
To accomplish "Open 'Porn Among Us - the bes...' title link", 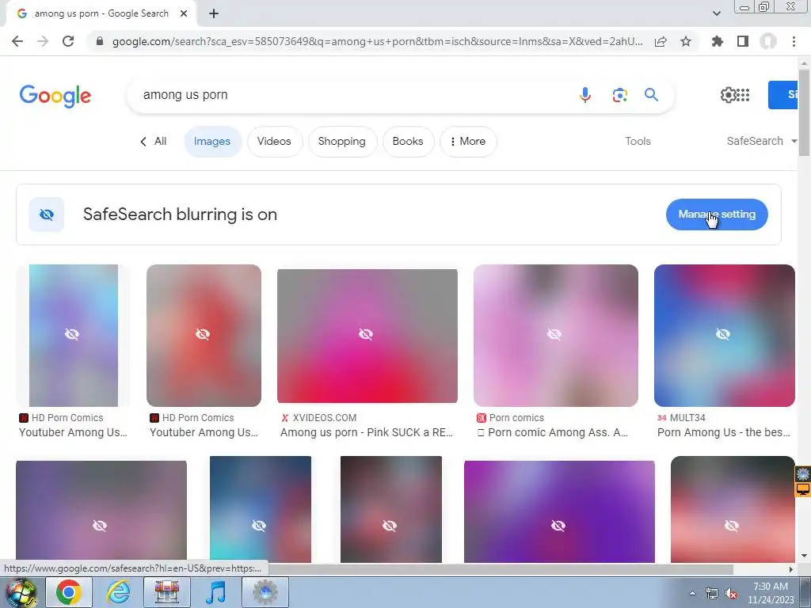I will [724, 432].
